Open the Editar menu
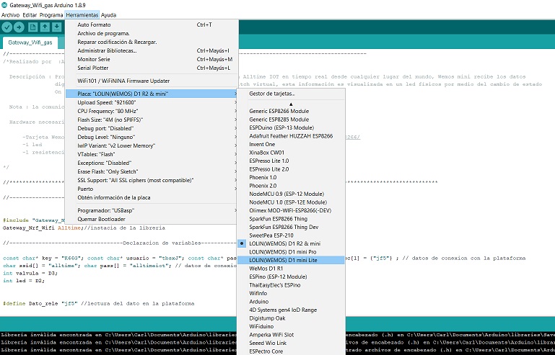Image resolution: width=555 pixels, height=355 pixels. click(x=30, y=15)
